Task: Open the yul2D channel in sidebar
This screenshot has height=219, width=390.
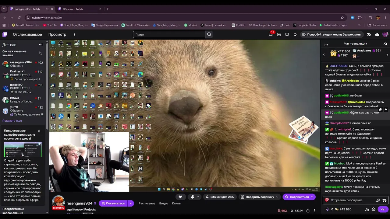Action: point(23,111)
